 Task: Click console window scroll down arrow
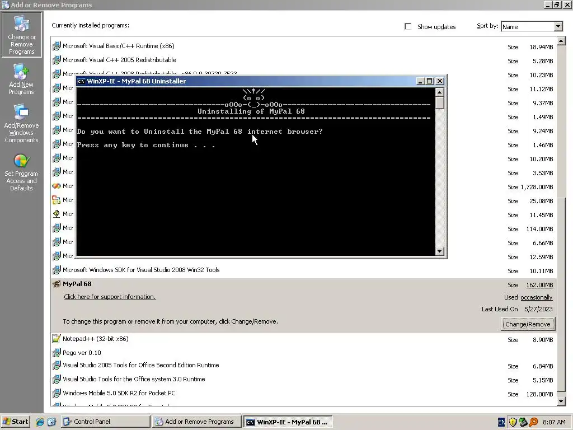pos(440,251)
